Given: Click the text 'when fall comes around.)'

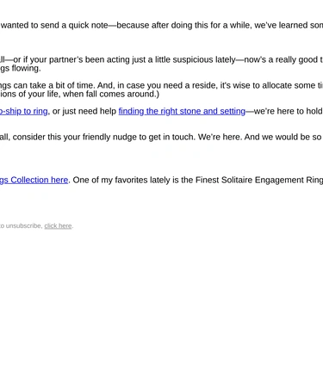Looking at the screenshot, I should click(111, 94).
